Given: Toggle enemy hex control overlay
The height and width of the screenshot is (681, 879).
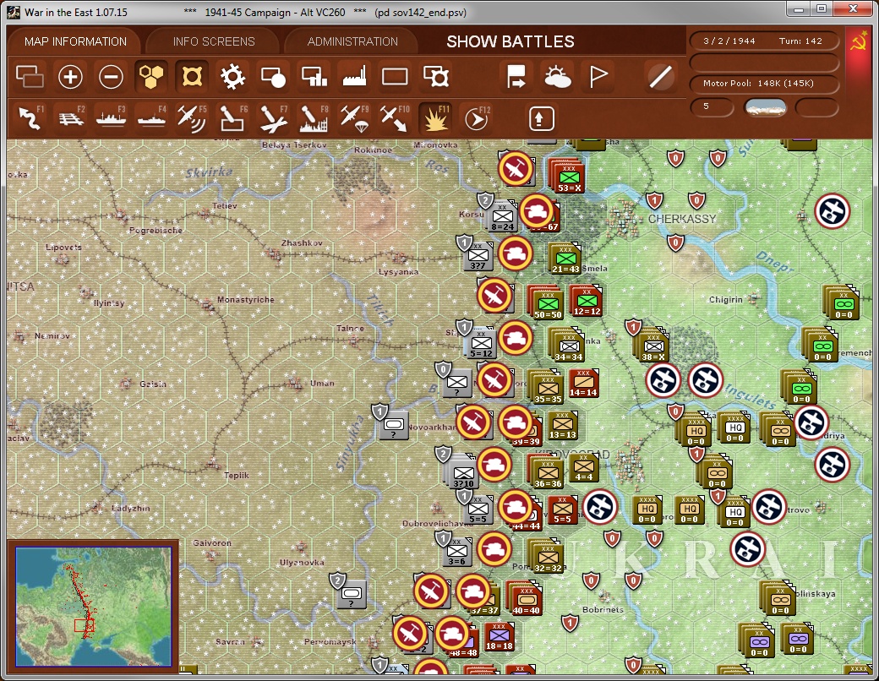Looking at the screenshot, I should tap(192, 77).
